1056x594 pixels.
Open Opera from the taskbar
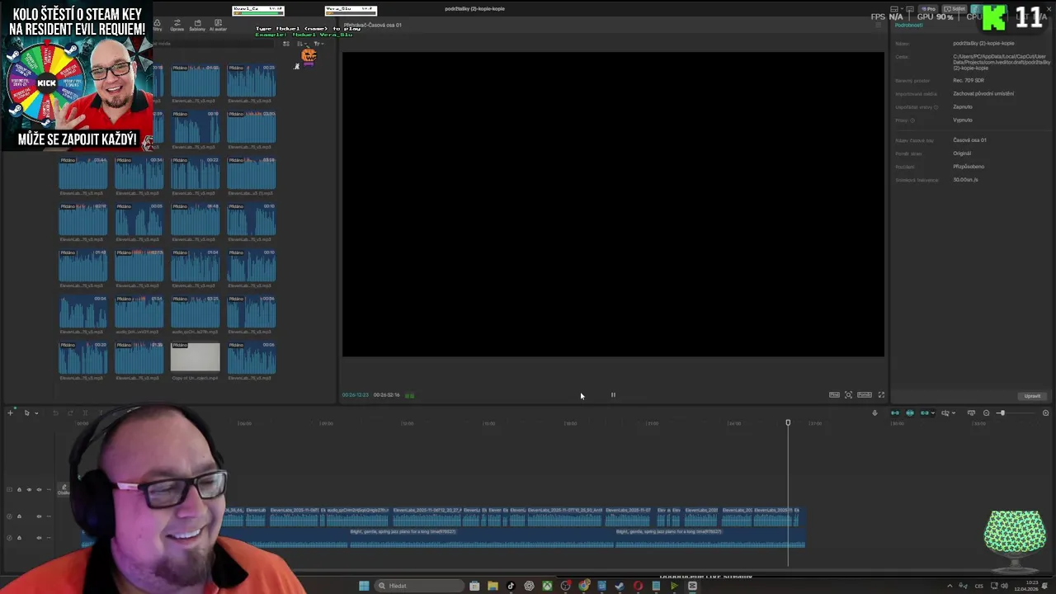pyautogui.click(x=638, y=586)
